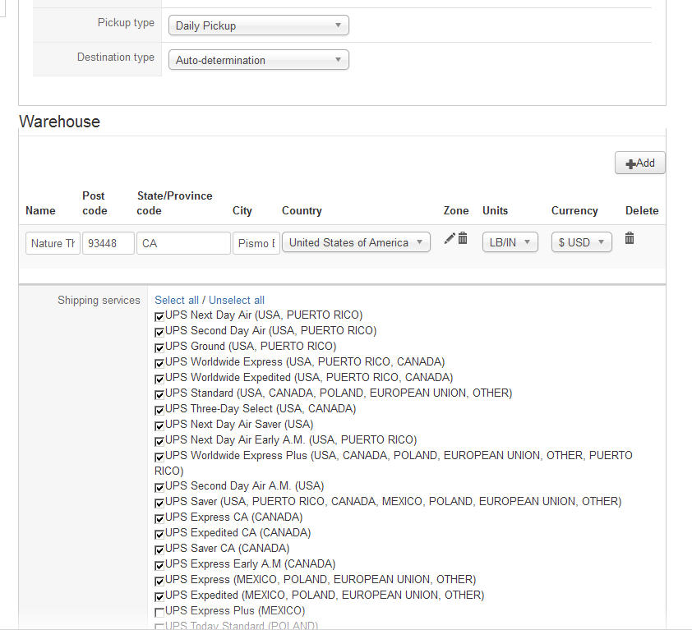
Task: Open the $ USD Currency dropdown
Action: tap(582, 242)
